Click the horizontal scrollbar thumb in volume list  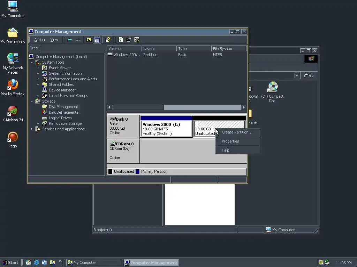(203, 107)
